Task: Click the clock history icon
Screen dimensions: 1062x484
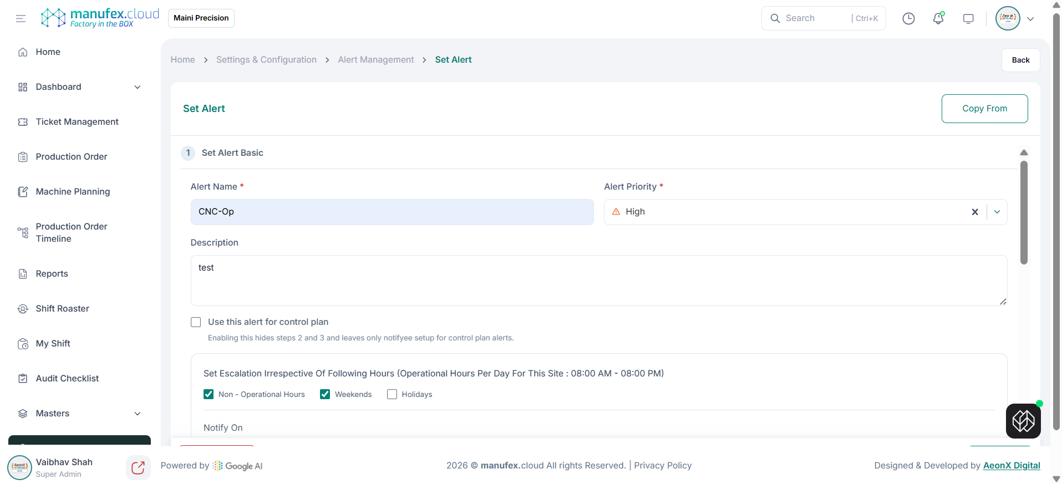Action: click(908, 18)
